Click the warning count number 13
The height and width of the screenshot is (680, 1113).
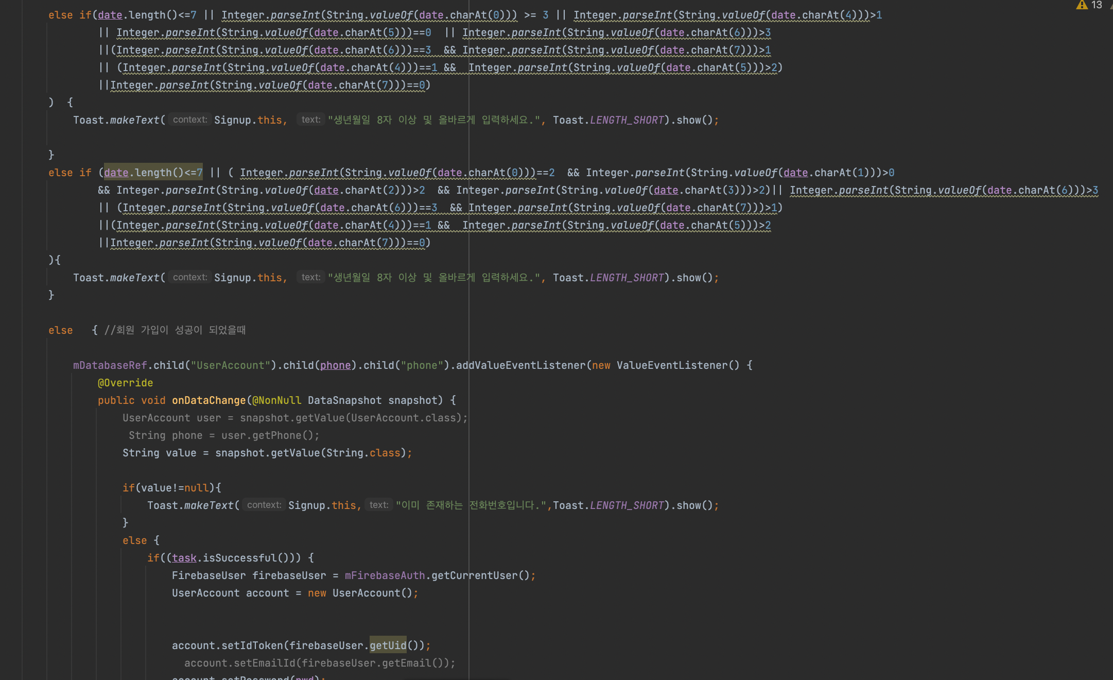[x=1097, y=5]
